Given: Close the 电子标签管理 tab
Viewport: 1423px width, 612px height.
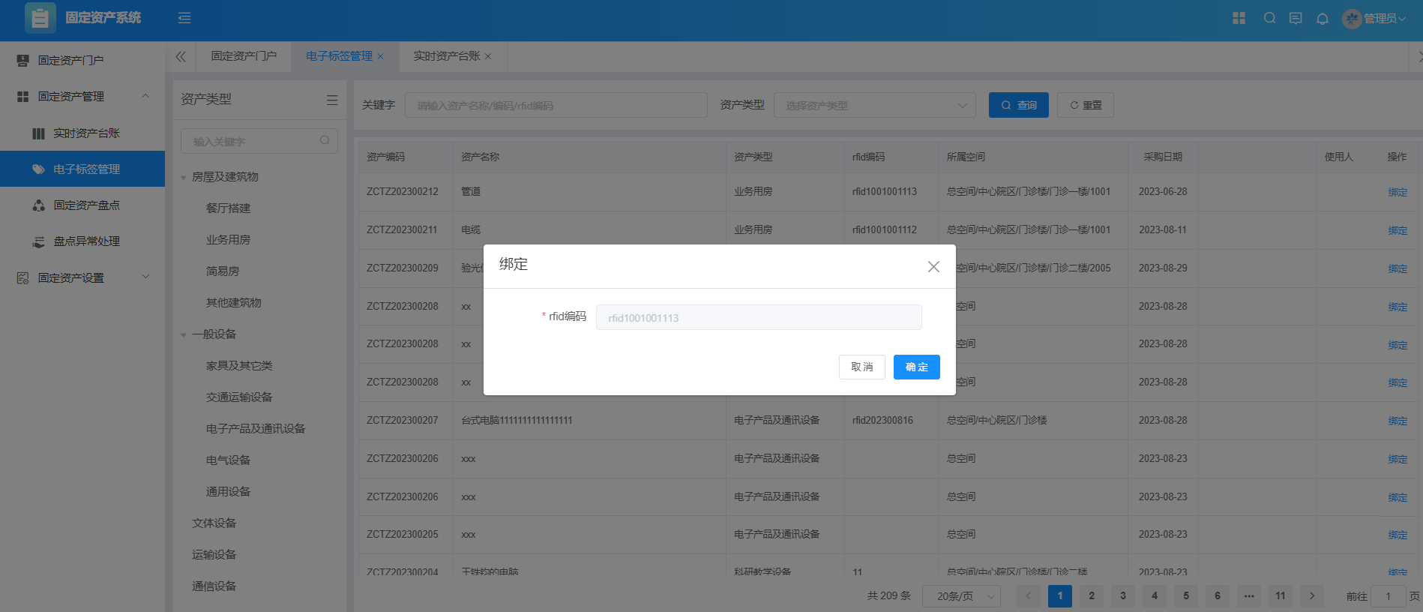Looking at the screenshot, I should [381, 56].
